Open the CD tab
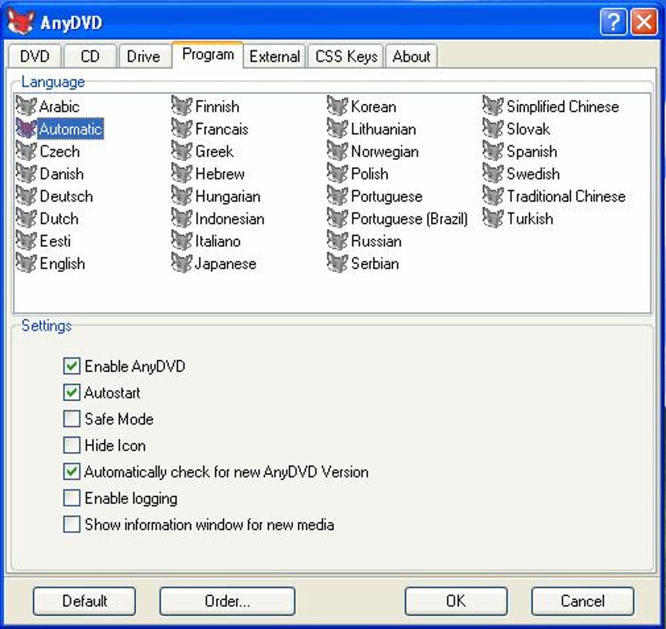The height and width of the screenshot is (629, 666). click(89, 56)
